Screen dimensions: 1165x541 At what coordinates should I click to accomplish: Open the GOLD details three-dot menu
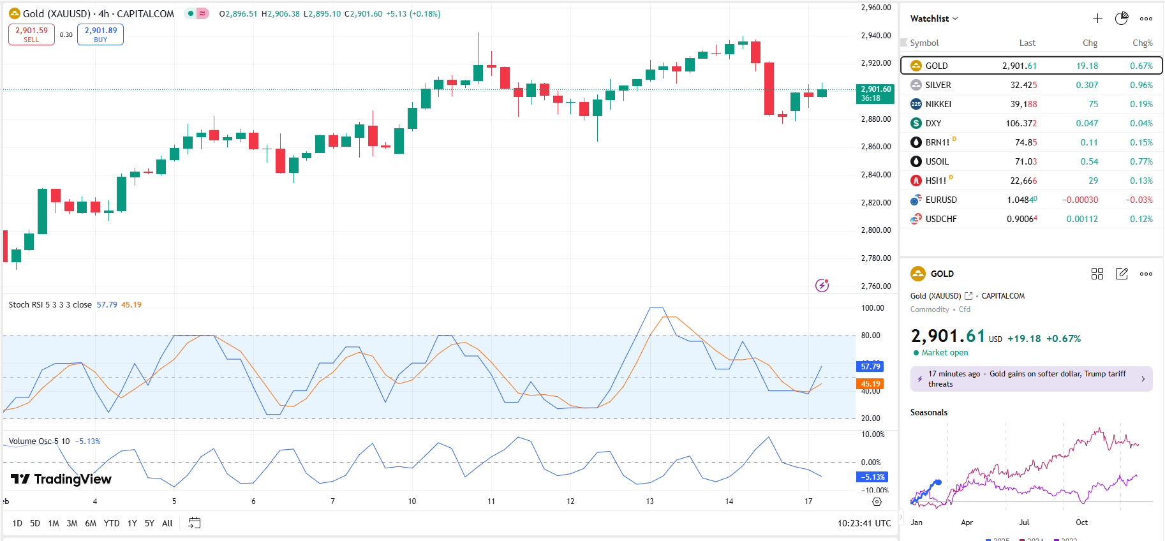pos(1146,274)
